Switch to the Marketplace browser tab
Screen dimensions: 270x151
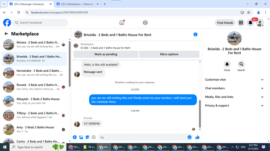pyautogui.click(x=78, y=4)
